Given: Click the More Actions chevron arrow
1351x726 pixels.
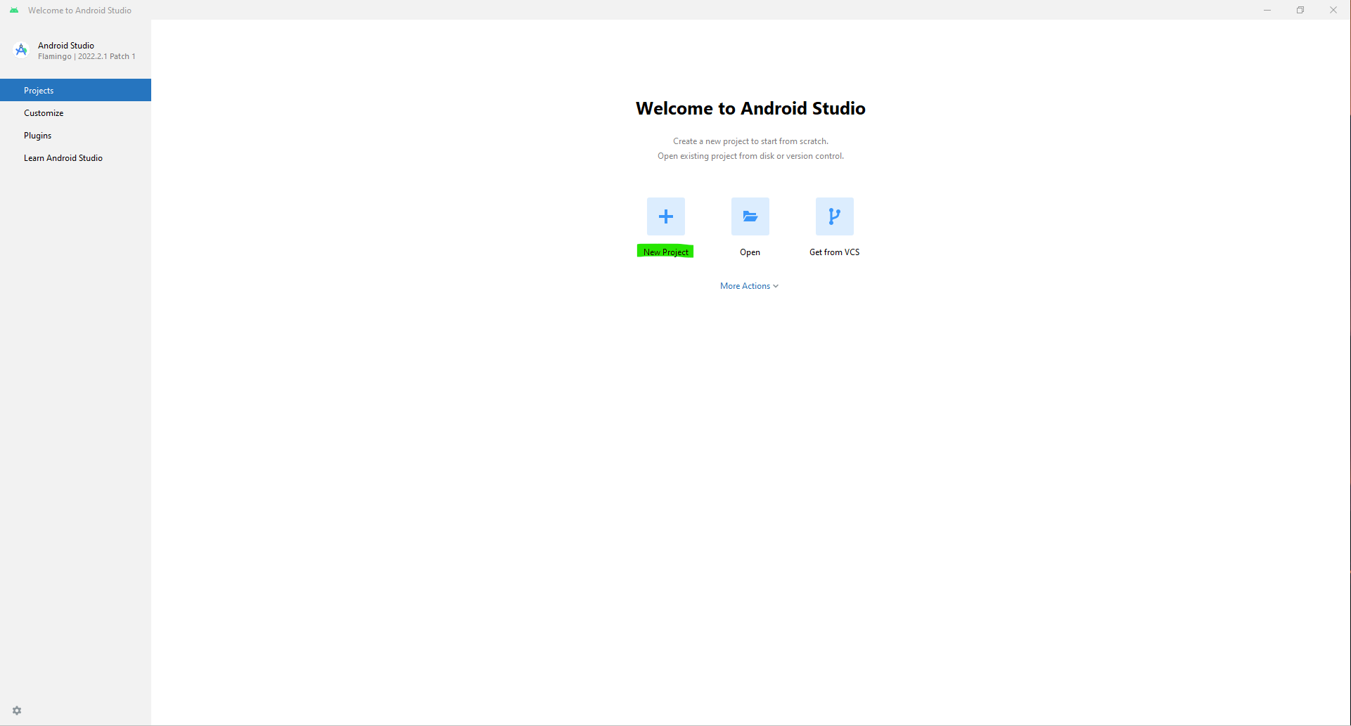Looking at the screenshot, I should click(775, 286).
